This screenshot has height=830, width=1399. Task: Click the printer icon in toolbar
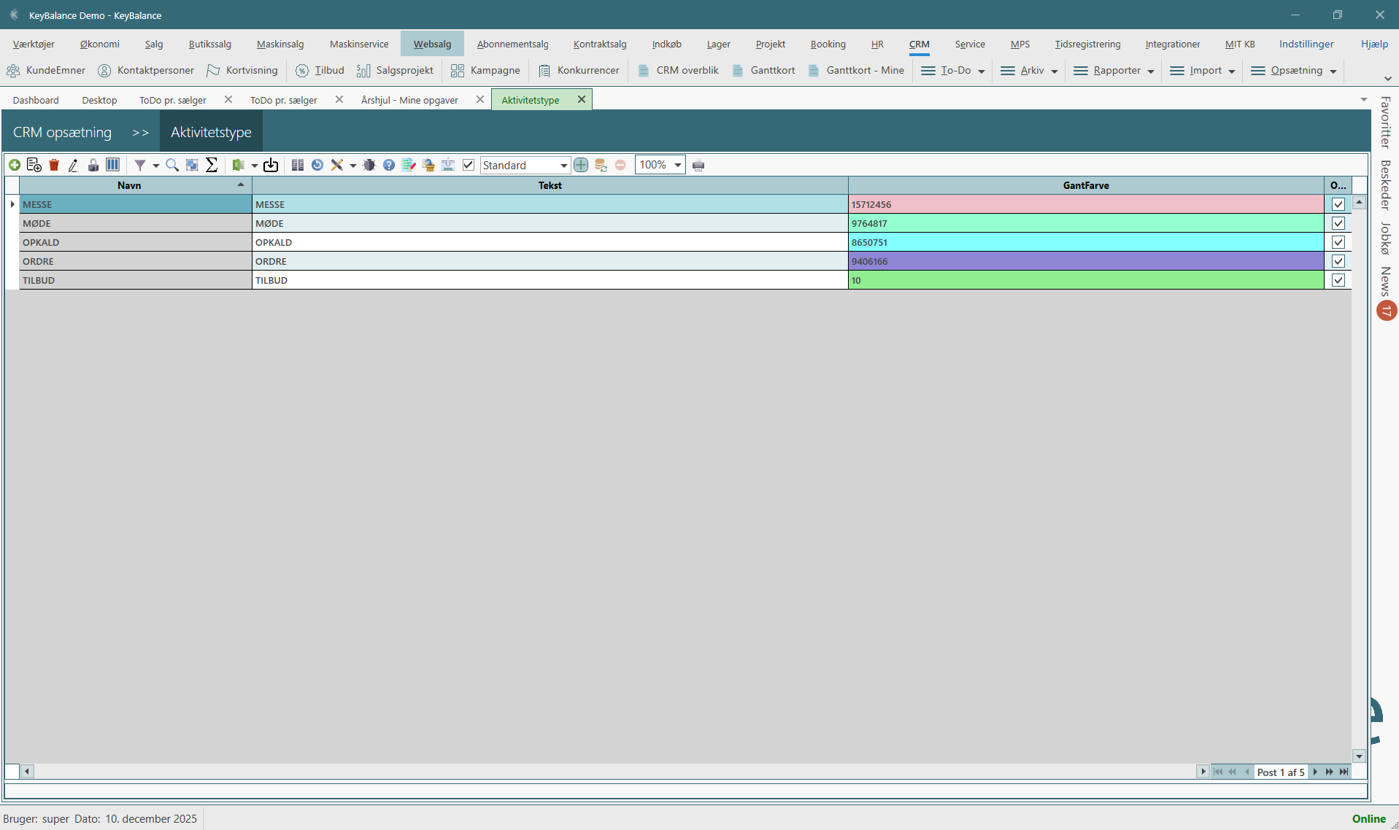[x=698, y=166]
